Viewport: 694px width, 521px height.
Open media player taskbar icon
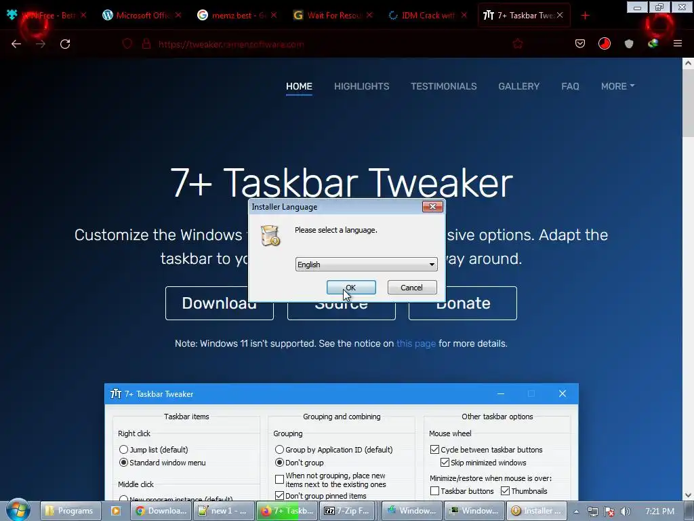coord(115,511)
